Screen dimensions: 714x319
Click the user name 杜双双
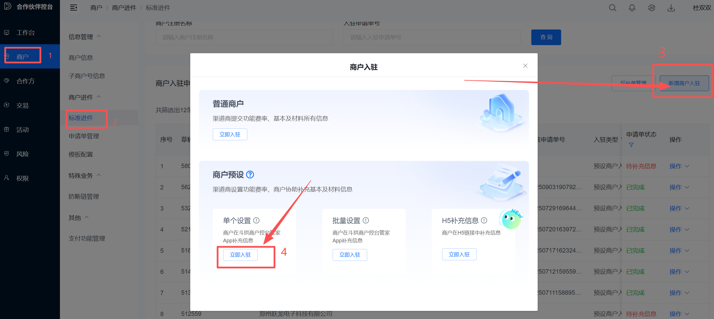click(702, 8)
